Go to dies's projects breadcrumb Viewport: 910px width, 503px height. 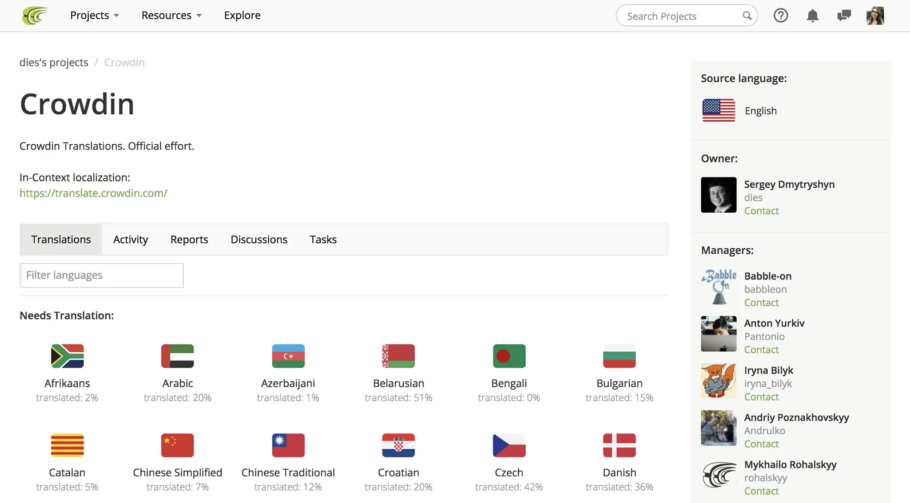[54, 62]
